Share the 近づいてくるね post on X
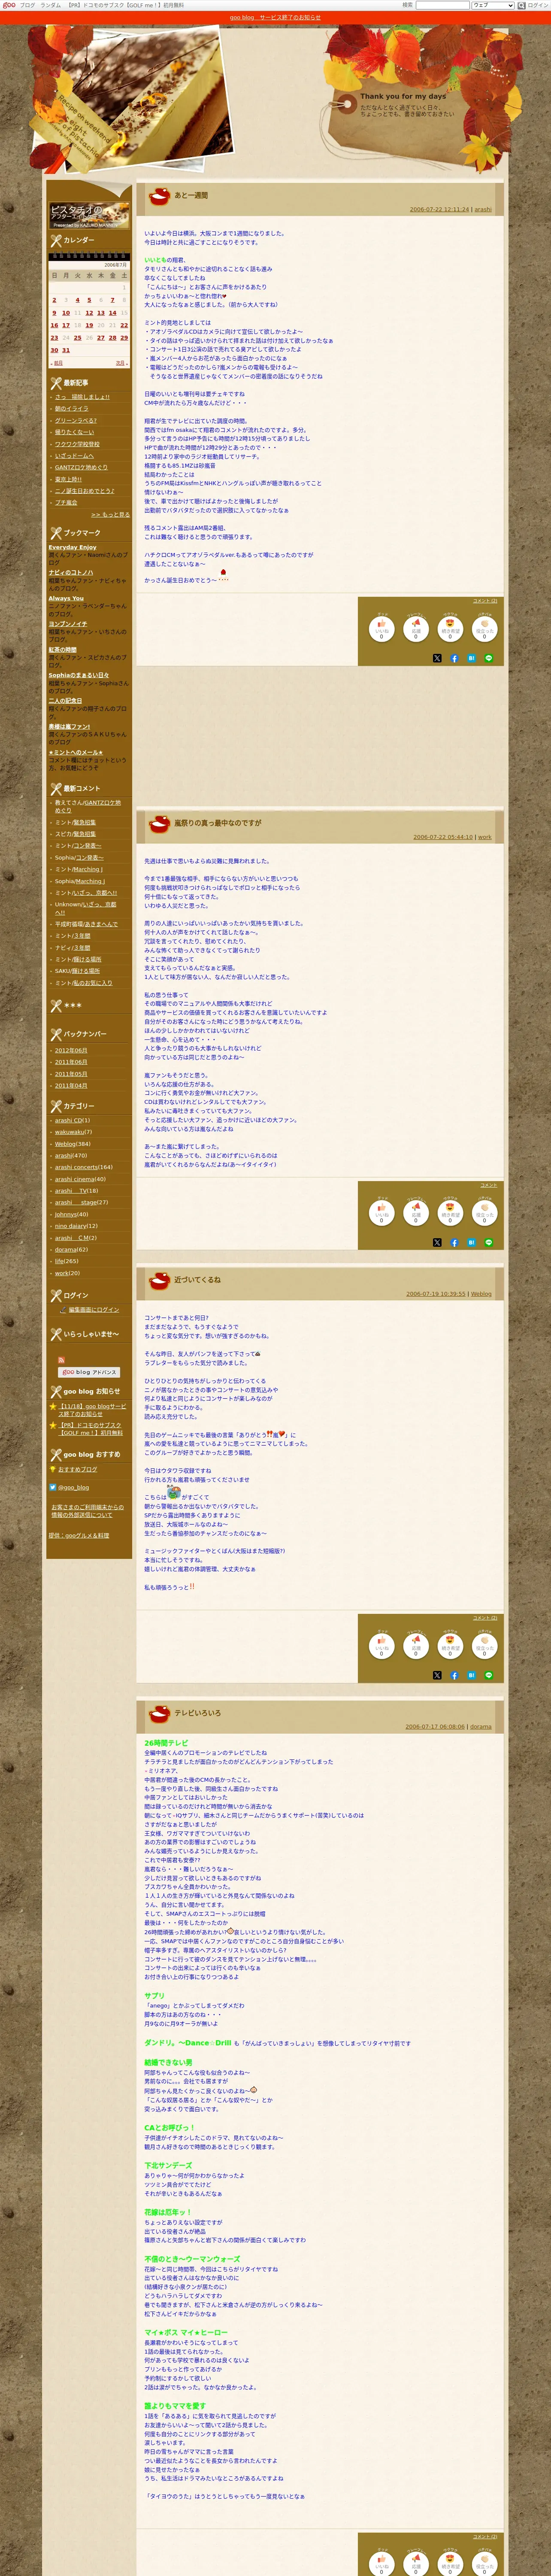The height and width of the screenshot is (2576, 551). [x=437, y=1675]
